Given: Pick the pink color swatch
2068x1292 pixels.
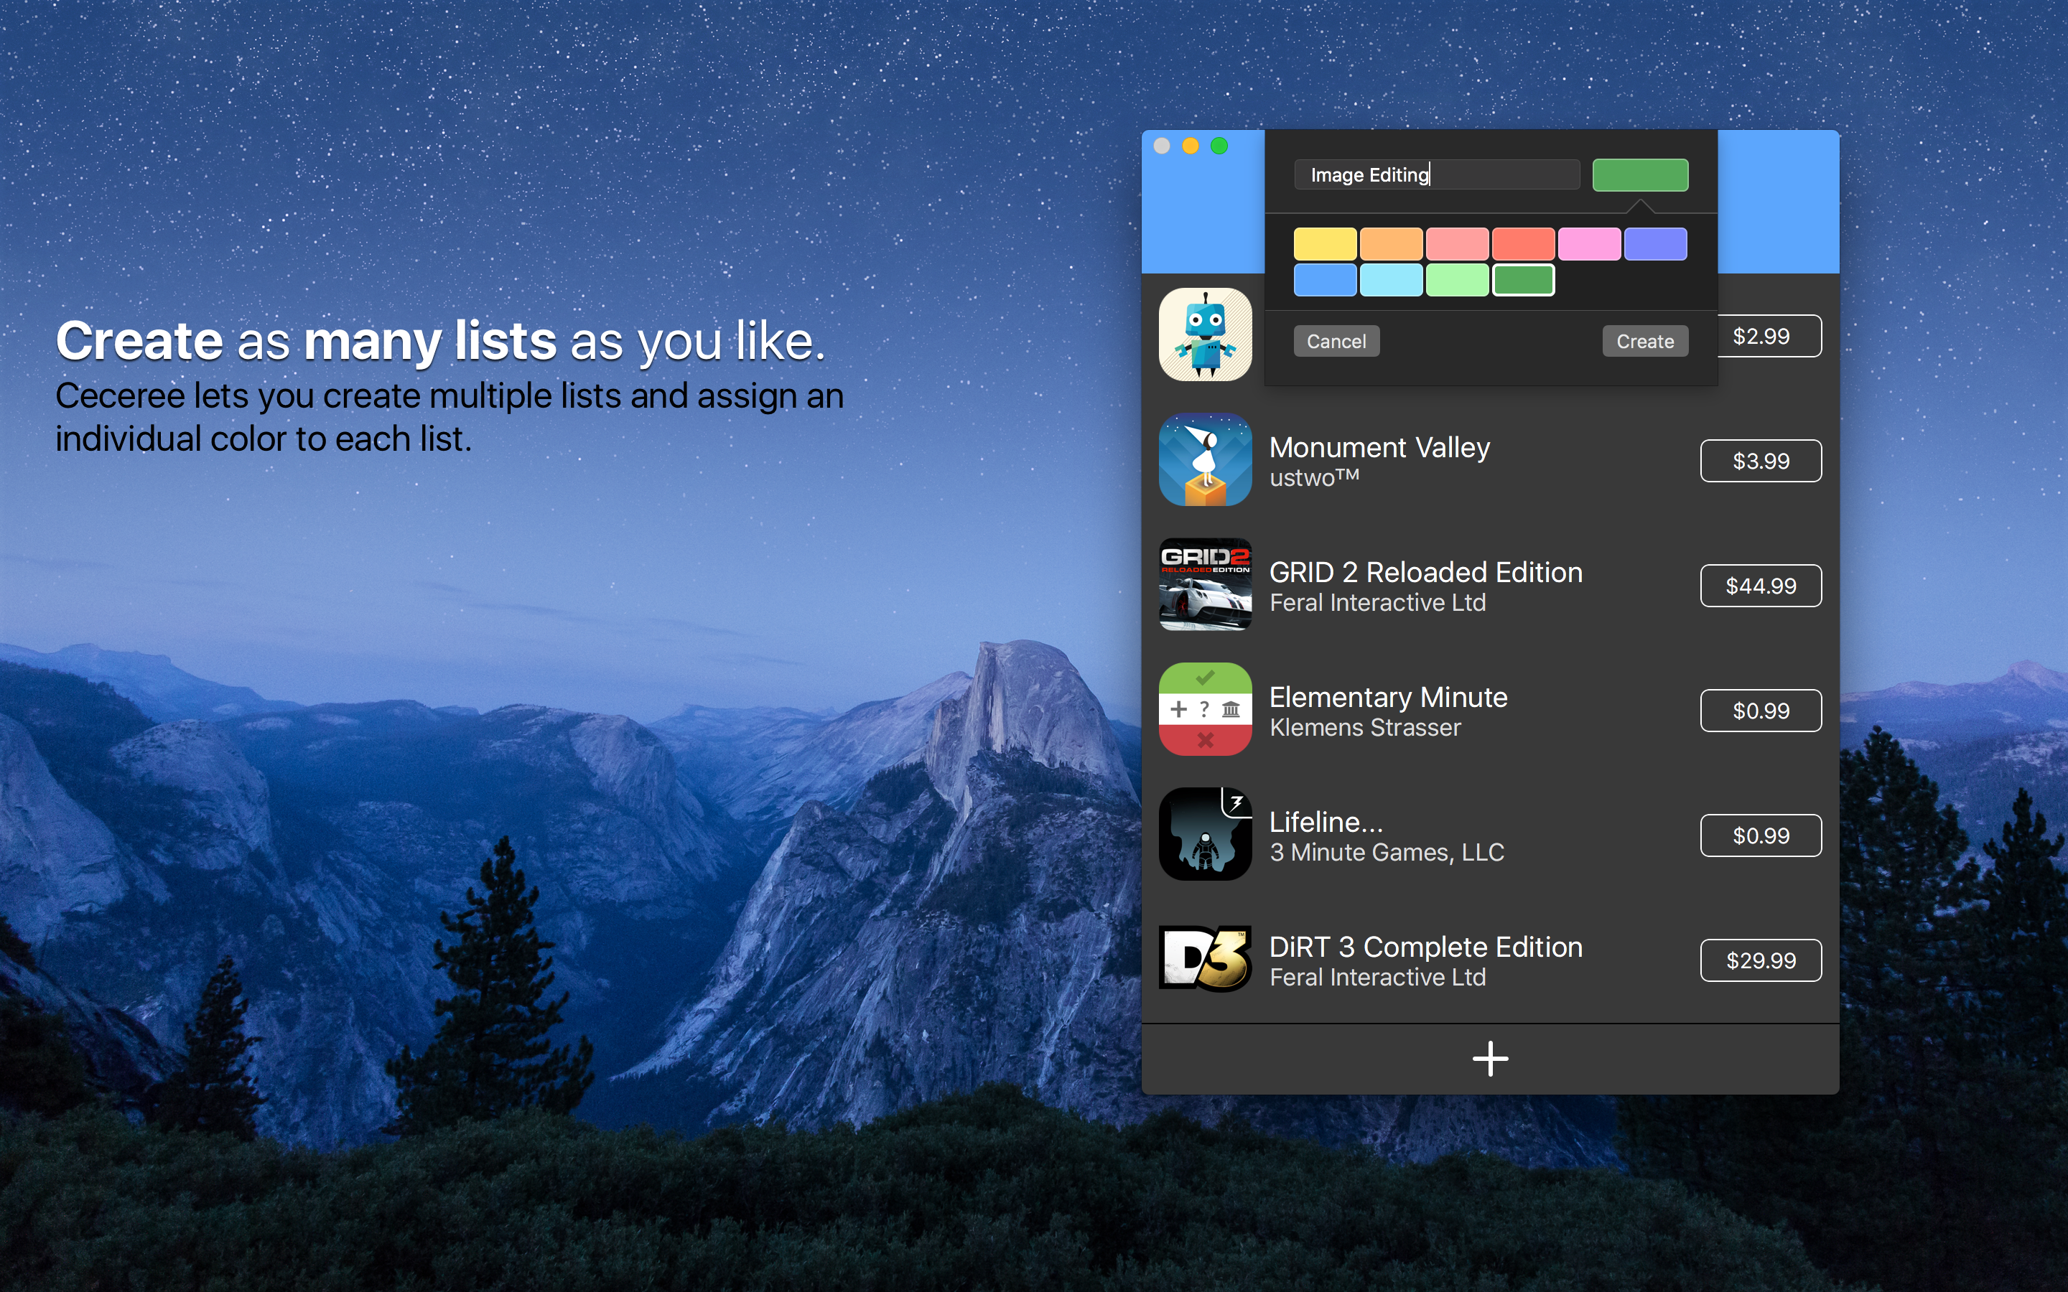Looking at the screenshot, I should 1588,244.
